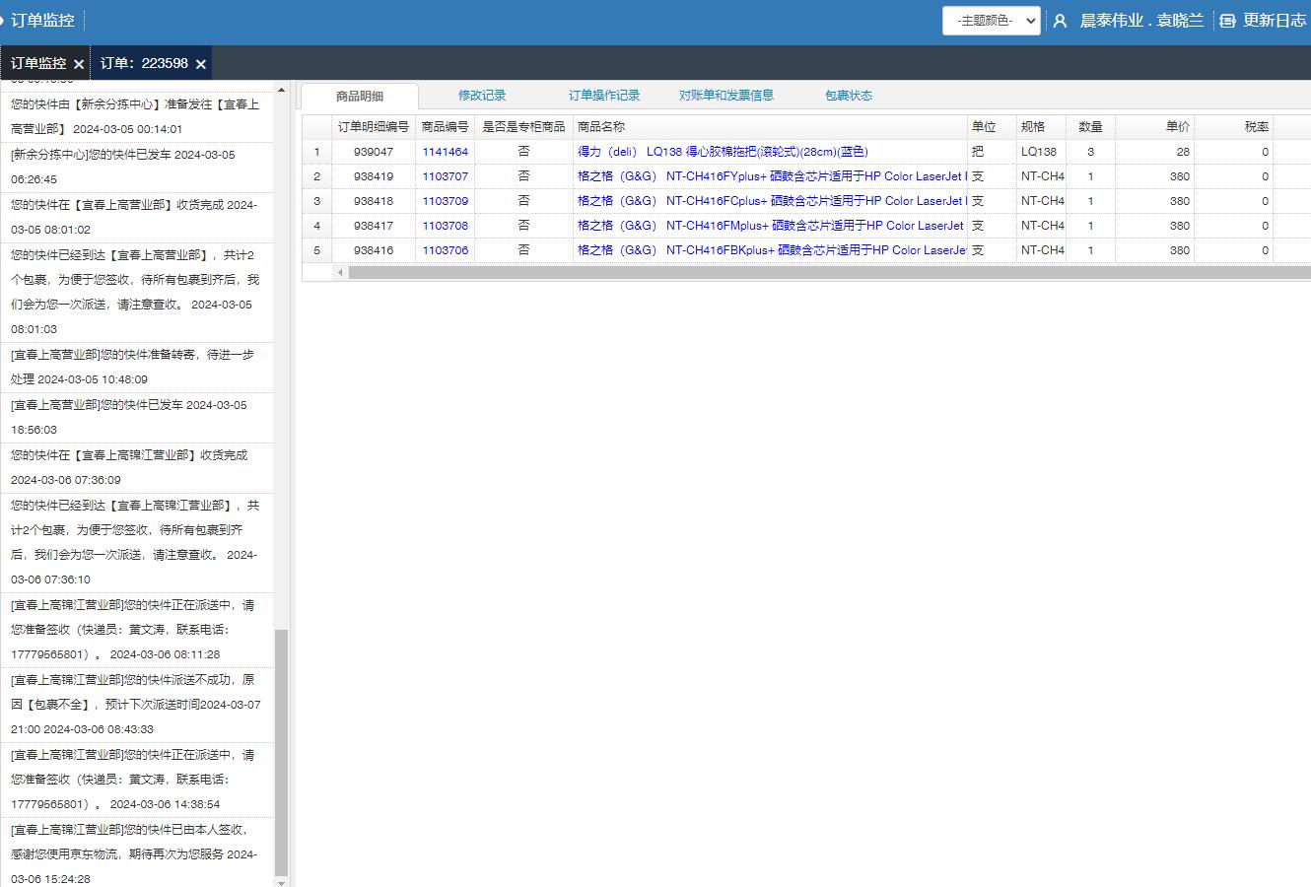The image size is (1311, 887).
Task: Open the 订单操作记录 tab
Action: 604,96
